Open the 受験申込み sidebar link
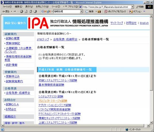Viewport: 154px width, 132px height. tap(13, 76)
